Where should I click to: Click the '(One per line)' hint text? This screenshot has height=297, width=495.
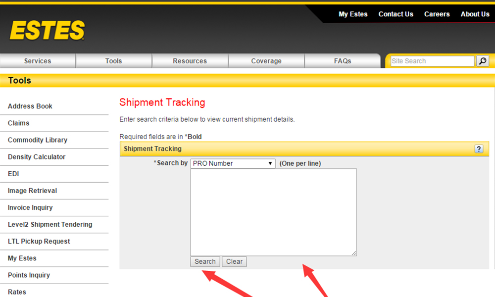[x=300, y=163]
